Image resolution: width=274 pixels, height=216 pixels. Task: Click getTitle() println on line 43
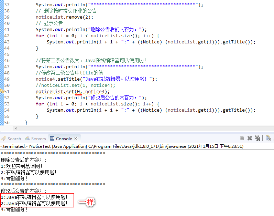click(x=151, y=42)
